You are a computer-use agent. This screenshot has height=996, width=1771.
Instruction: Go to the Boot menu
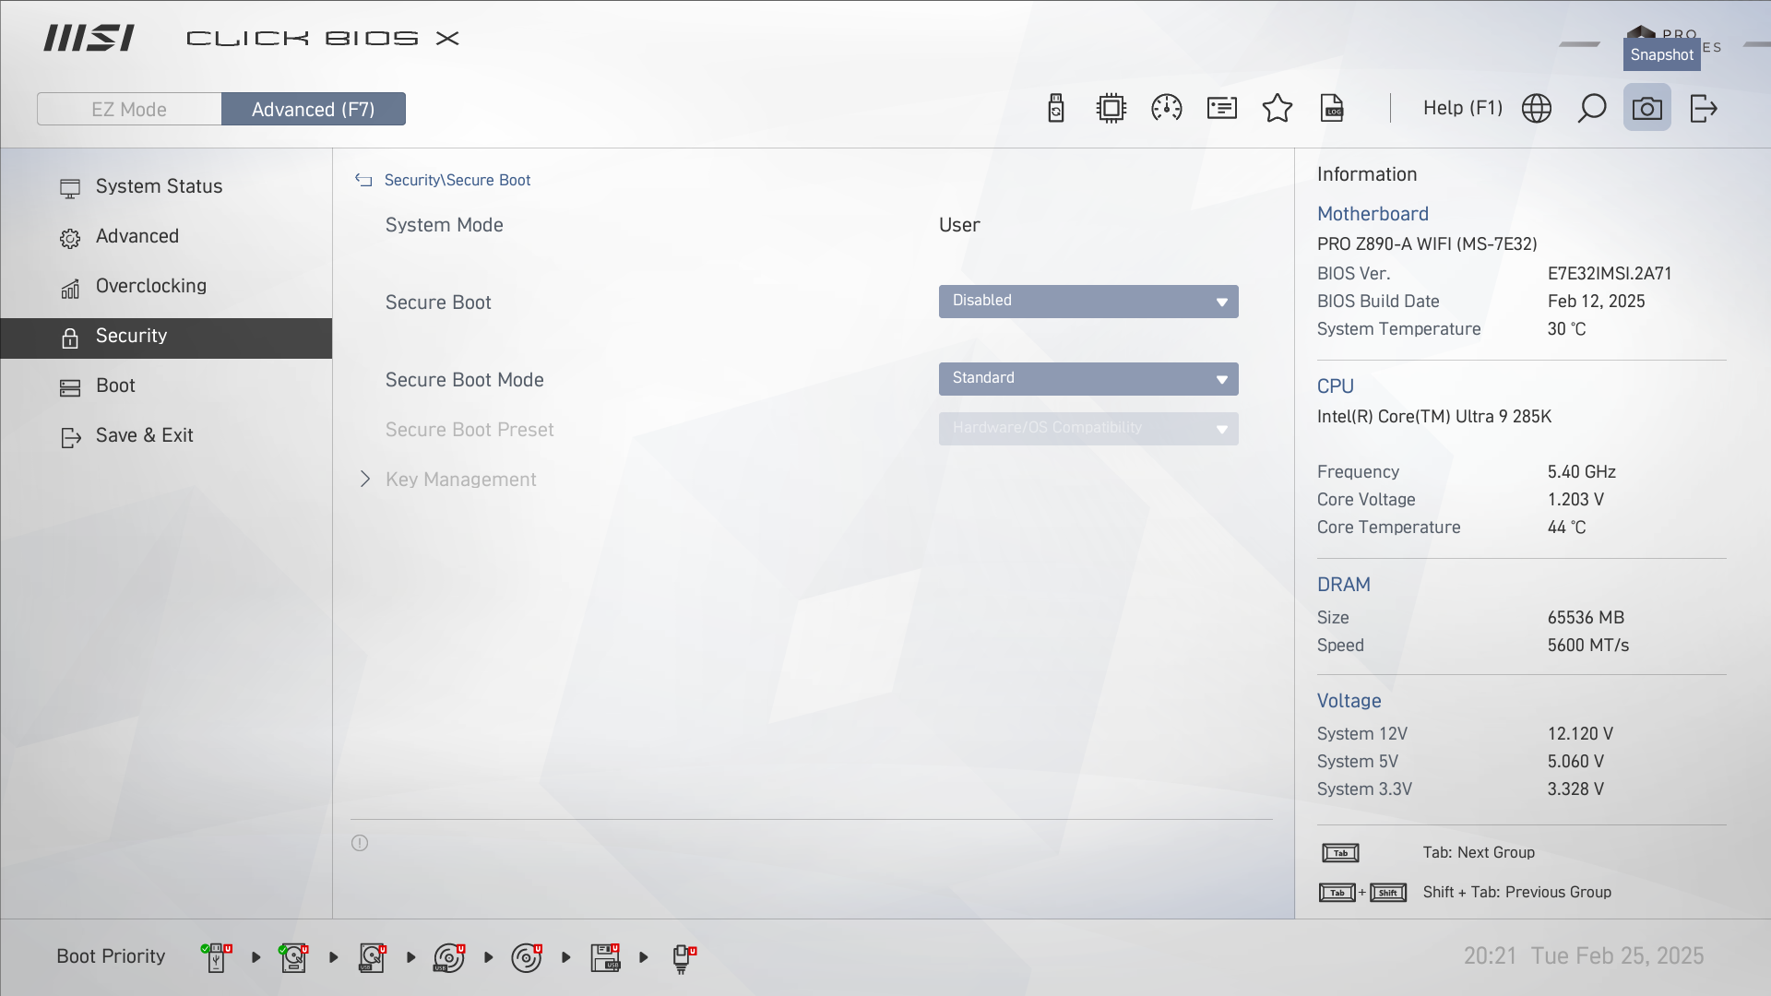click(115, 385)
